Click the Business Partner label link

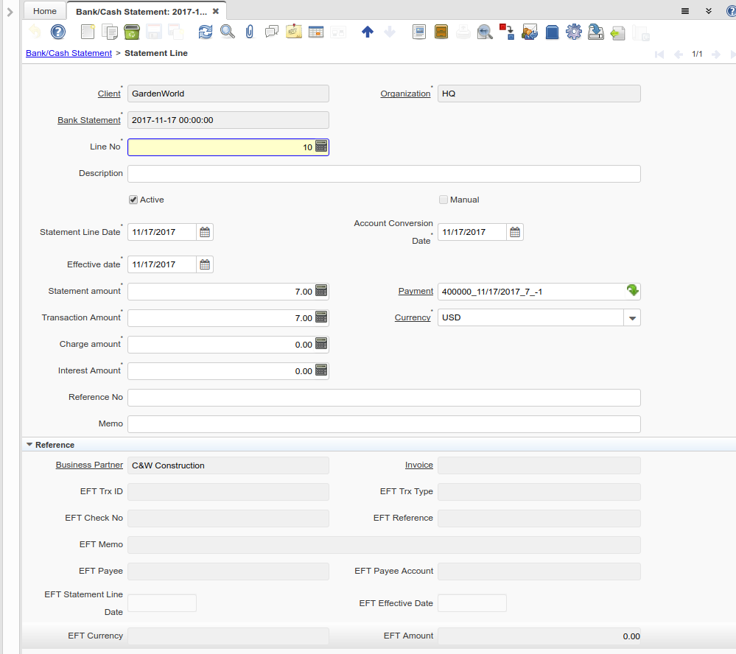89,465
